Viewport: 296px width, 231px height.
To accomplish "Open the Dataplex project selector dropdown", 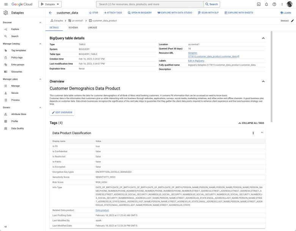I will 50,4.
